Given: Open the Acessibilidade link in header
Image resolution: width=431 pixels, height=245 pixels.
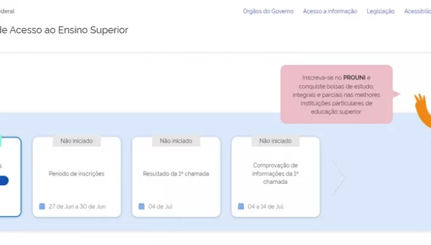Looking at the screenshot, I should (417, 11).
